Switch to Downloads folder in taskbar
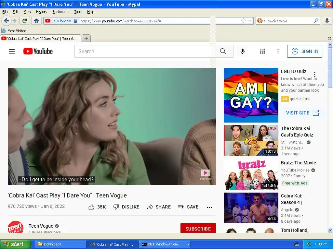 60,244
